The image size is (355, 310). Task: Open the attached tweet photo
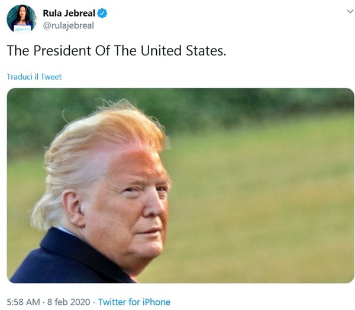(x=180, y=185)
